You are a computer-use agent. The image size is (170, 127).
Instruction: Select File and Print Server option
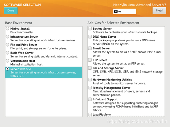pyautogui.click(x=7, y=45)
